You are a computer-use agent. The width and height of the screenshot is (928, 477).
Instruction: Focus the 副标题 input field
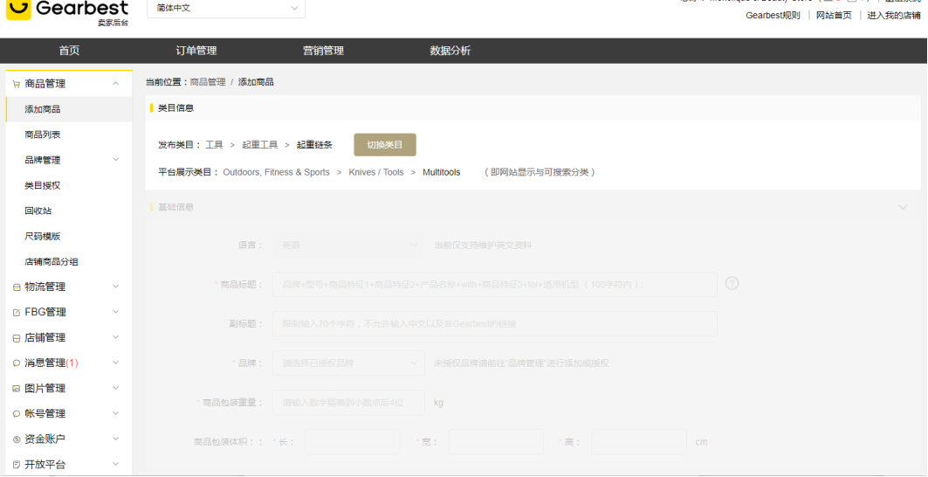495,323
